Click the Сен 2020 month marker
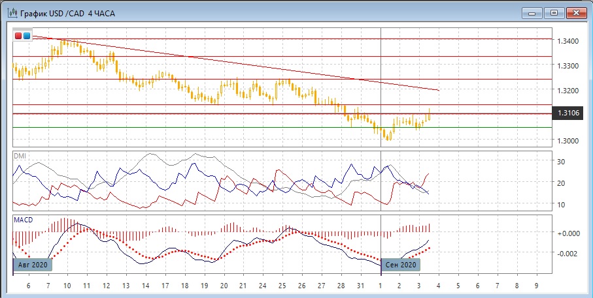Image resolution: width=593 pixels, height=298 pixels. [401, 265]
